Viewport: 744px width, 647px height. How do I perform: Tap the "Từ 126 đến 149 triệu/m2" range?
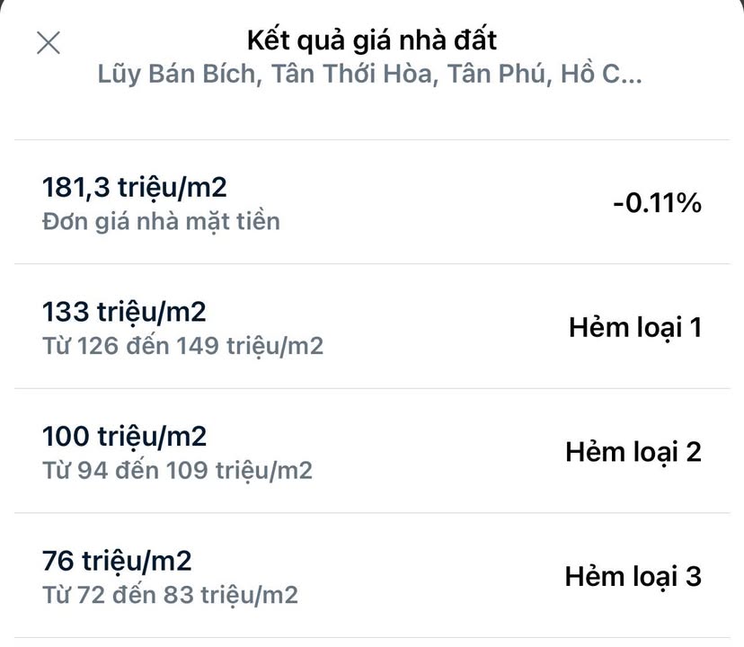pos(182,345)
